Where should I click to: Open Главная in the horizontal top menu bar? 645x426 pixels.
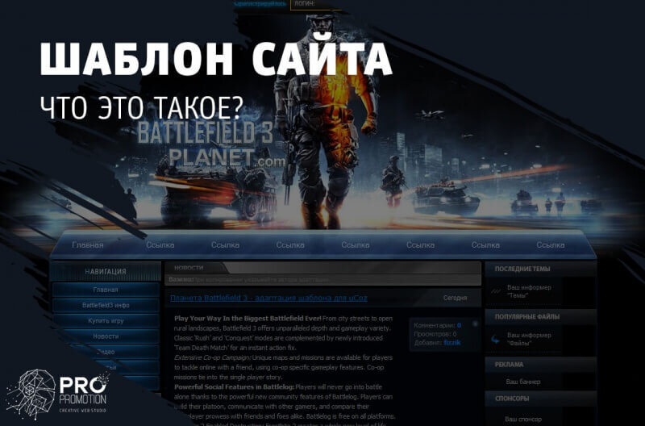point(88,245)
